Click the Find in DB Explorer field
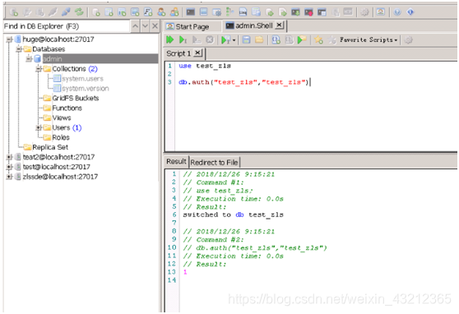 66,26
